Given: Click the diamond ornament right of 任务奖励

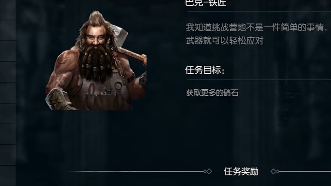Looking at the screenshot, I should point(275,171).
